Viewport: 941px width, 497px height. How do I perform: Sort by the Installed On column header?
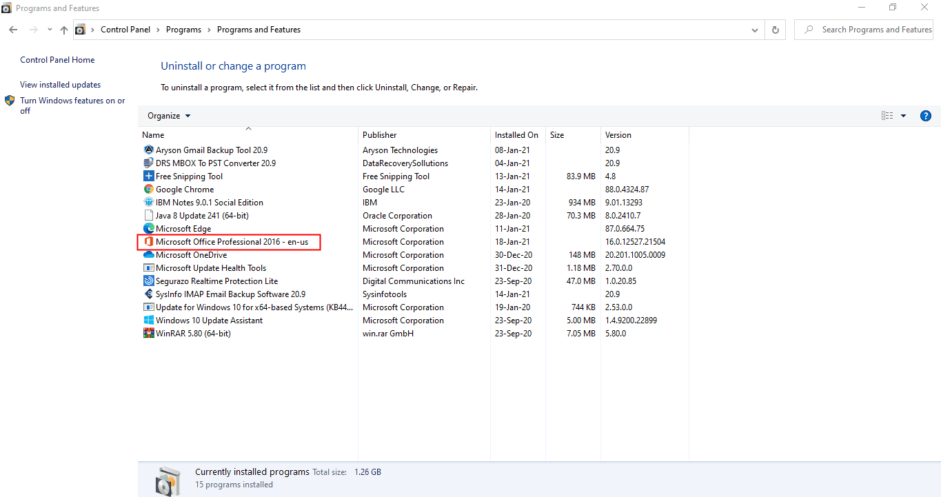pyautogui.click(x=518, y=135)
